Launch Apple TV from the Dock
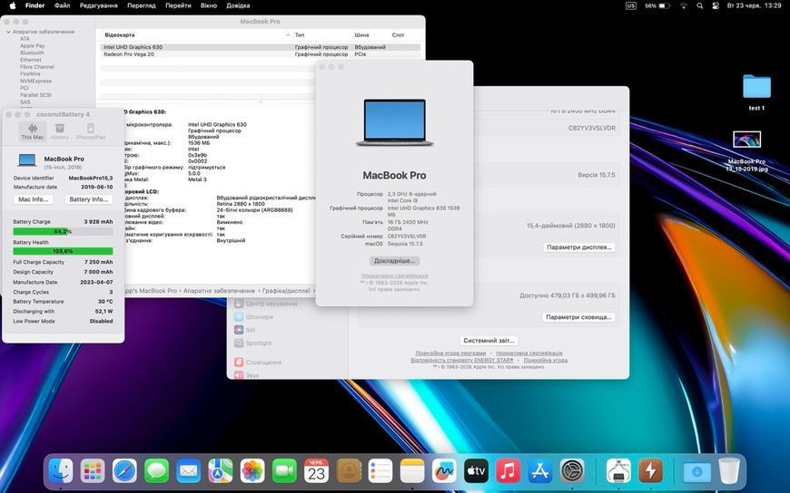 [x=476, y=471]
